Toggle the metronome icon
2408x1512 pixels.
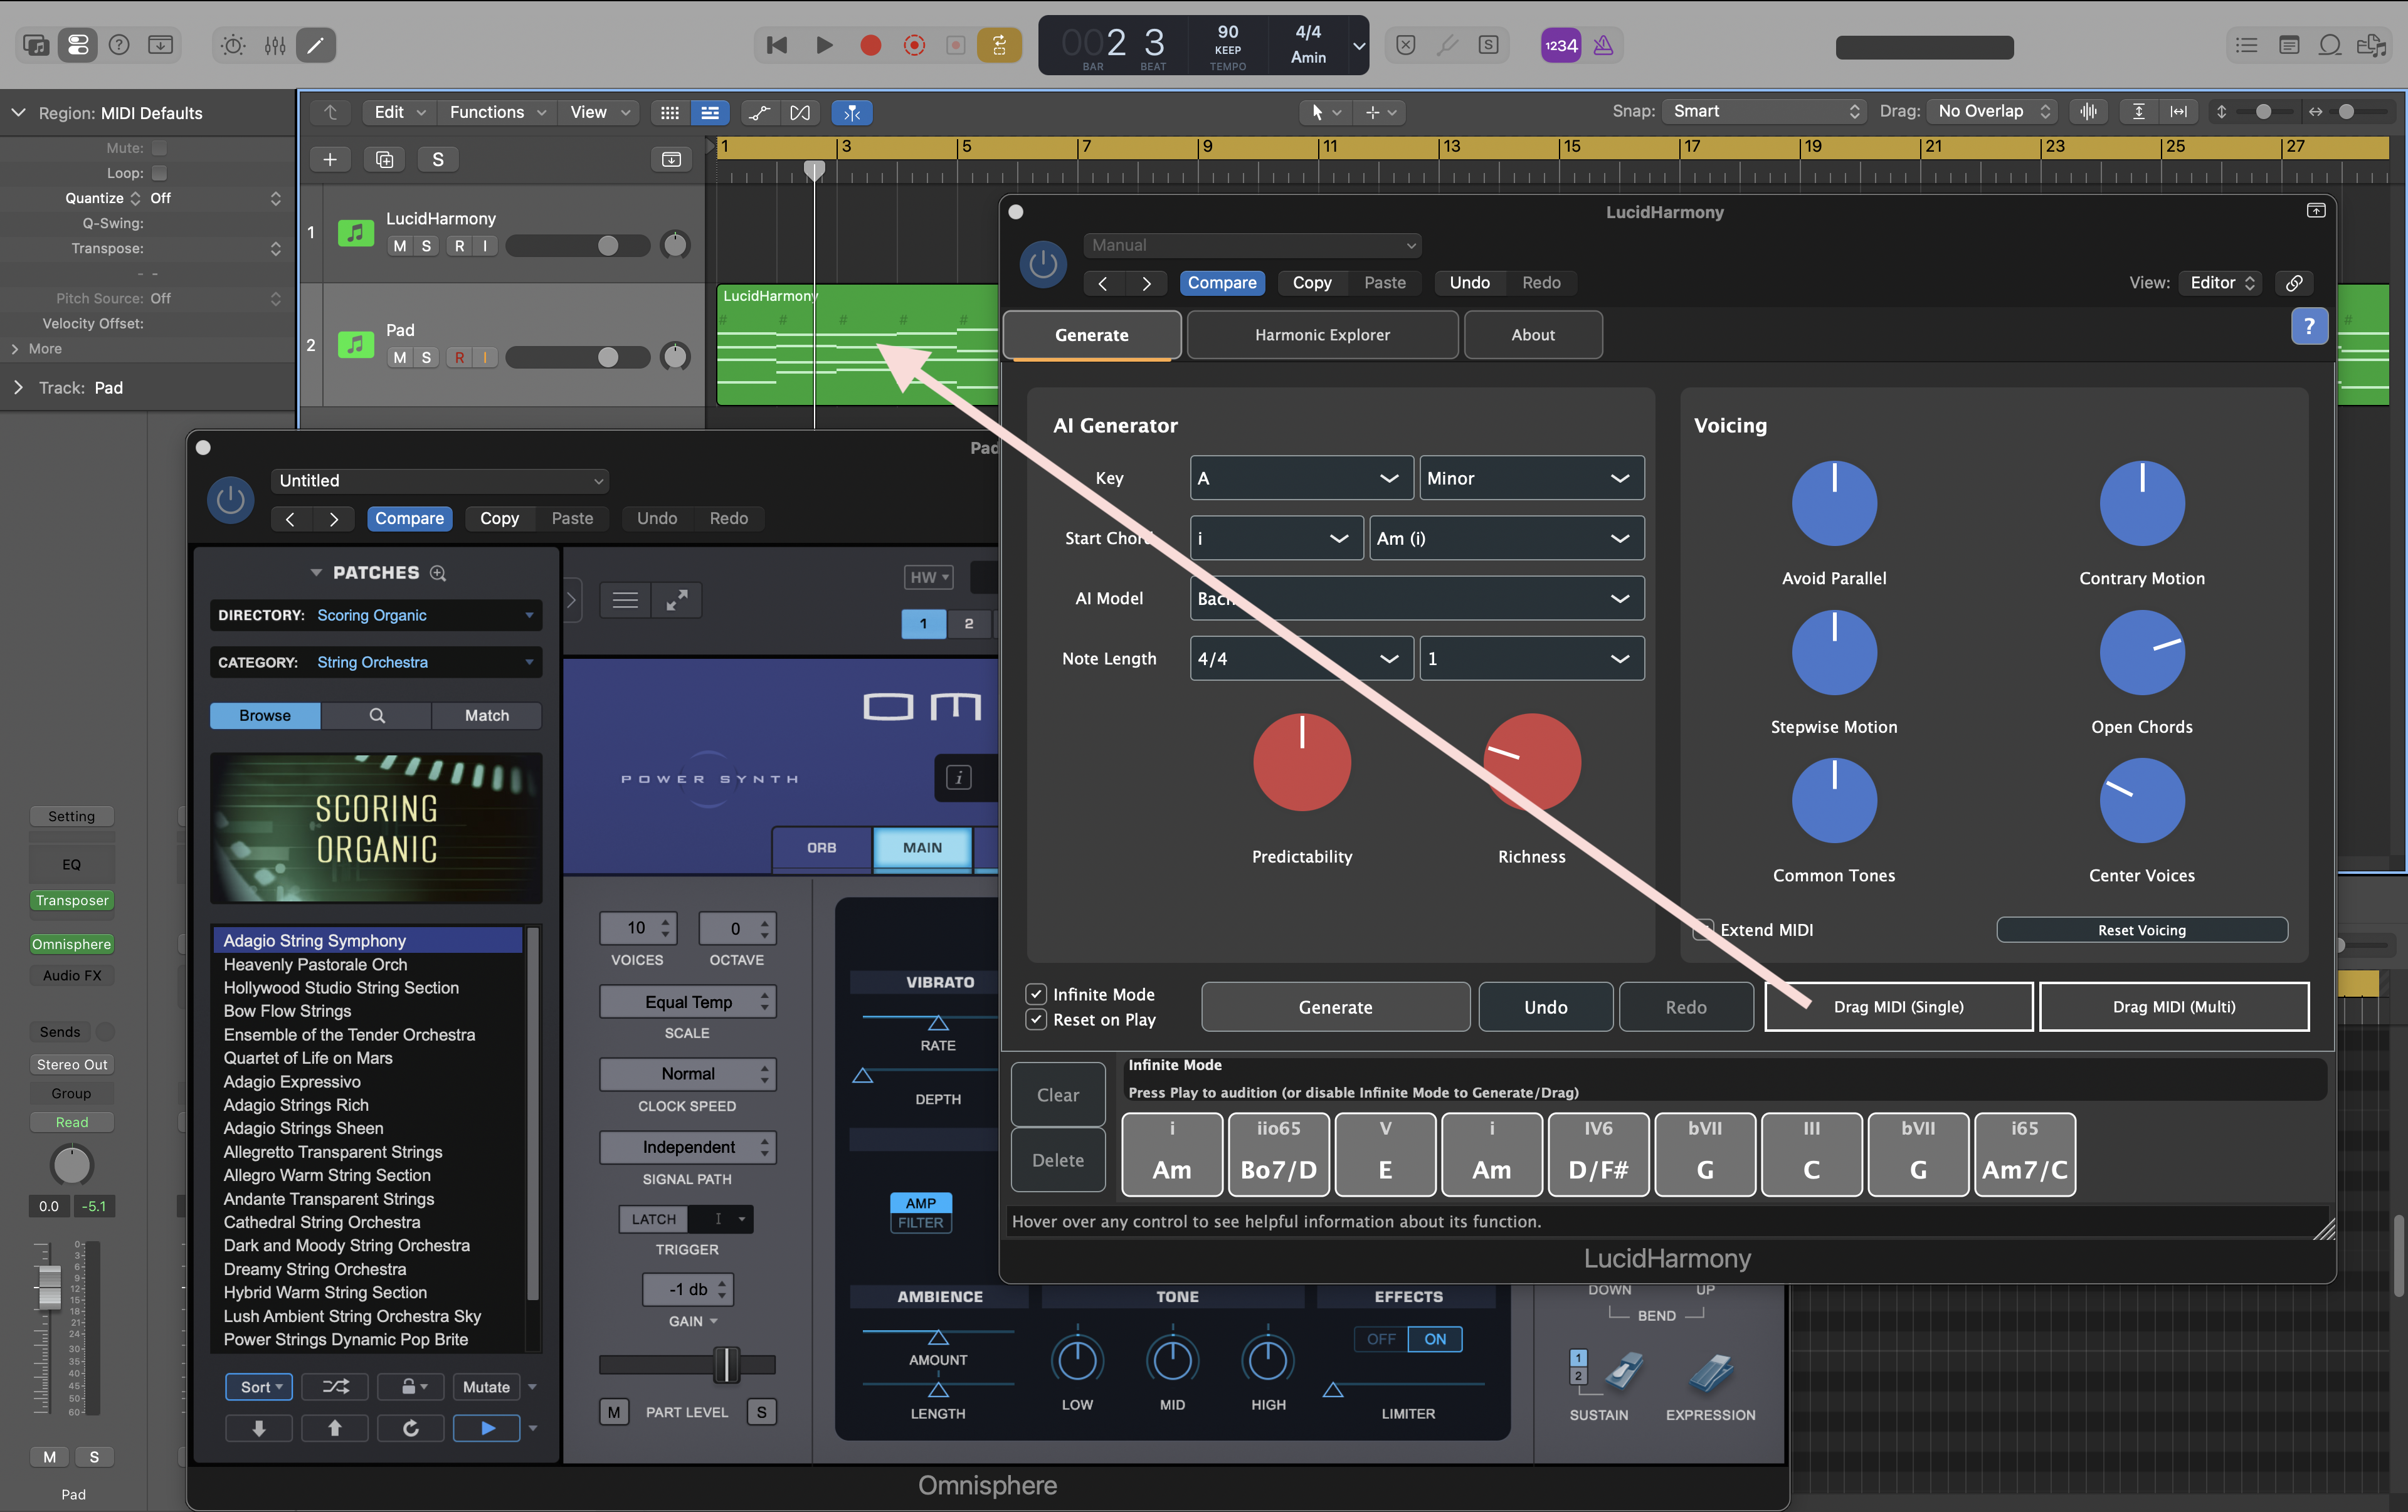[1603, 45]
